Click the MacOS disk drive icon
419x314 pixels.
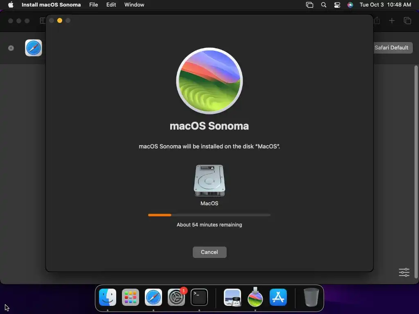click(x=209, y=180)
